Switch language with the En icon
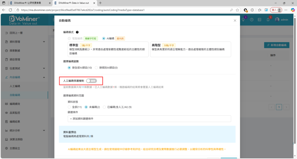The width and height of the screenshot is (297, 159). pyautogui.click(x=260, y=20)
